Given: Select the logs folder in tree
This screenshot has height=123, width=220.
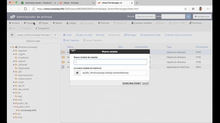Looking at the screenshot, I should click(x=20, y=96).
